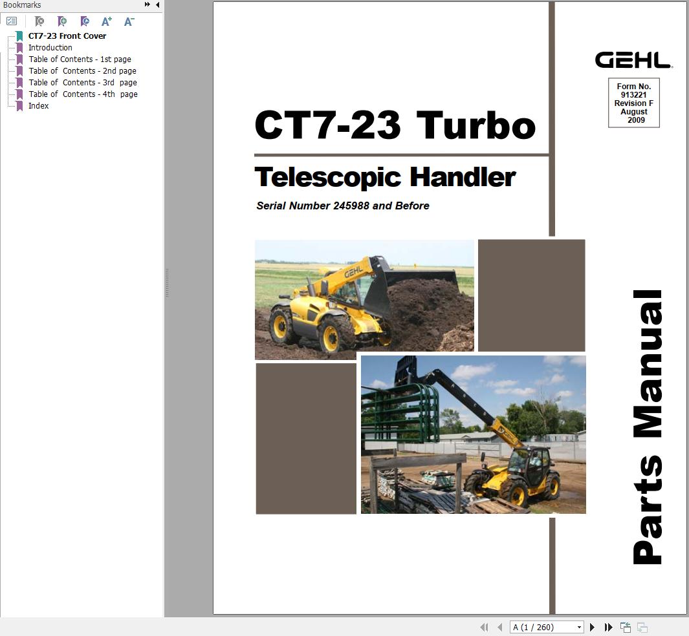The width and height of the screenshot is (689, 636).
Task: Click the photo of handler lifting green gates
Action: pyautogui.click(x=474, y=434)
